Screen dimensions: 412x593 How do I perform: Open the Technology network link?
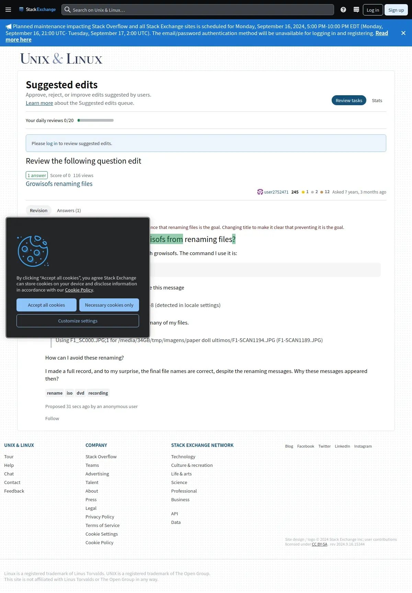coord(183,457)
